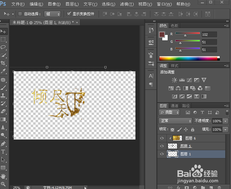This screenshot has width=231, height=189.
Task: Add a Brightness/Contrast adjustment
Action: 174,80
